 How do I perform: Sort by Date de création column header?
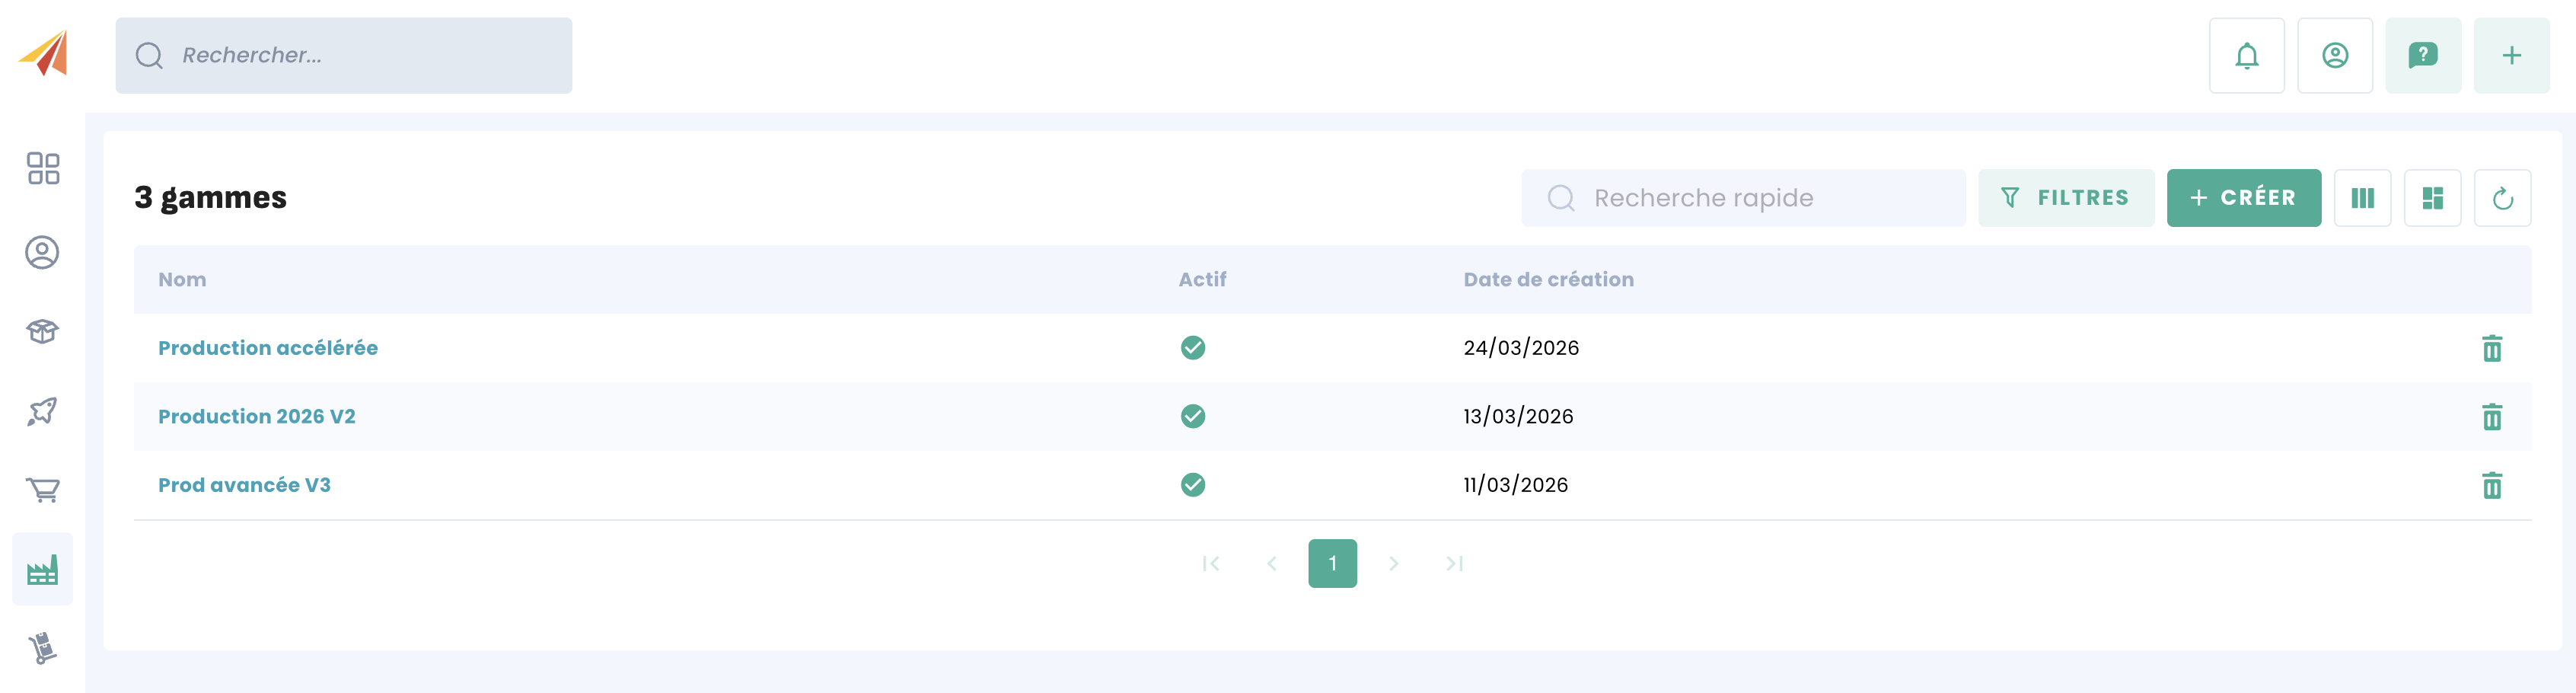[x=1548, y=280]
